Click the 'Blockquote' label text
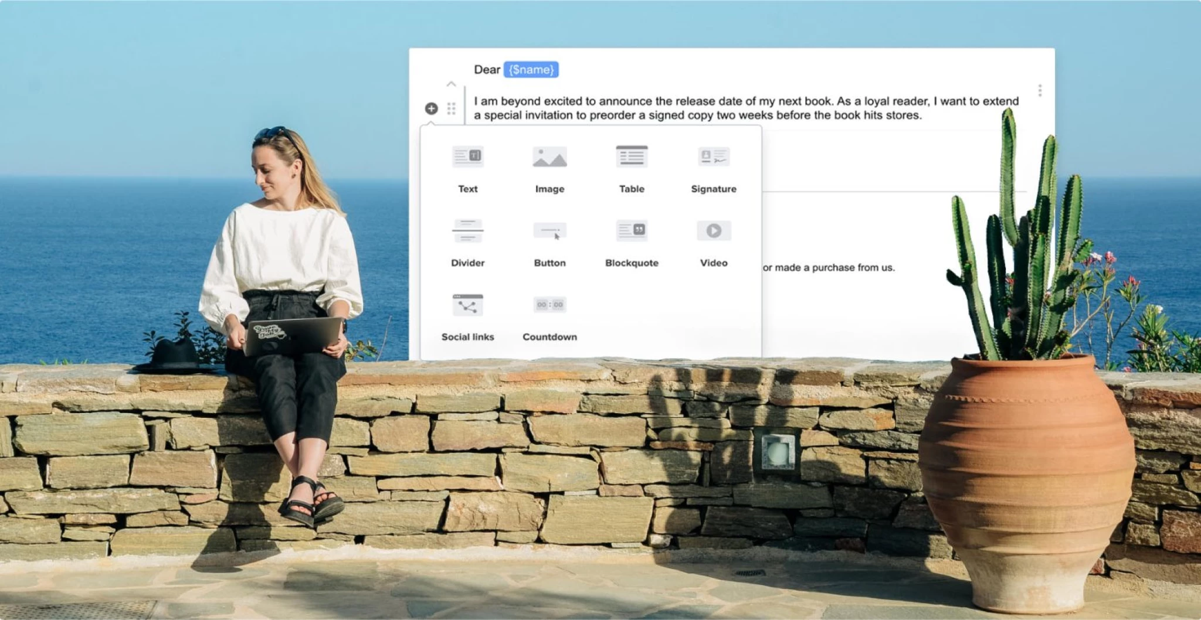The image size is (1201, 620). click(632, 263)
